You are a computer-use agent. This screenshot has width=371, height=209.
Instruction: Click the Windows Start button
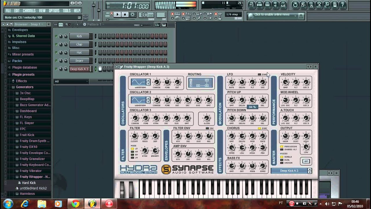[x=8, y=203]
